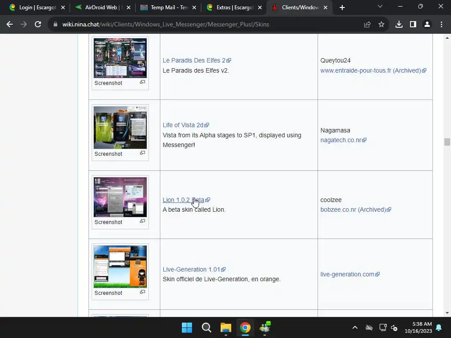The width and height of the screenshot is (451, 338).
Task: Close the Temp Mail tab
Action: [194, 7]
